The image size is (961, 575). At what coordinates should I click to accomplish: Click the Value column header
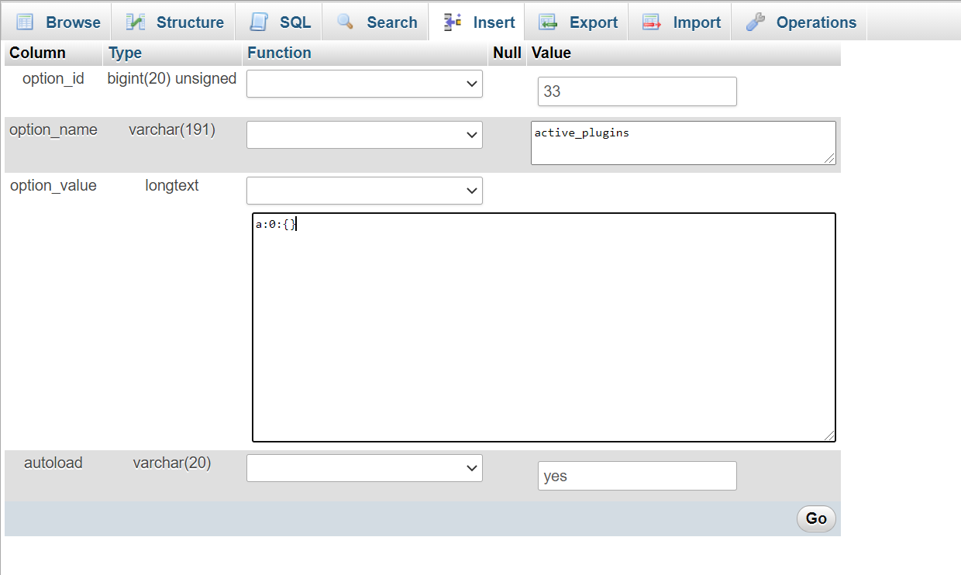click(x=551, y=53)
